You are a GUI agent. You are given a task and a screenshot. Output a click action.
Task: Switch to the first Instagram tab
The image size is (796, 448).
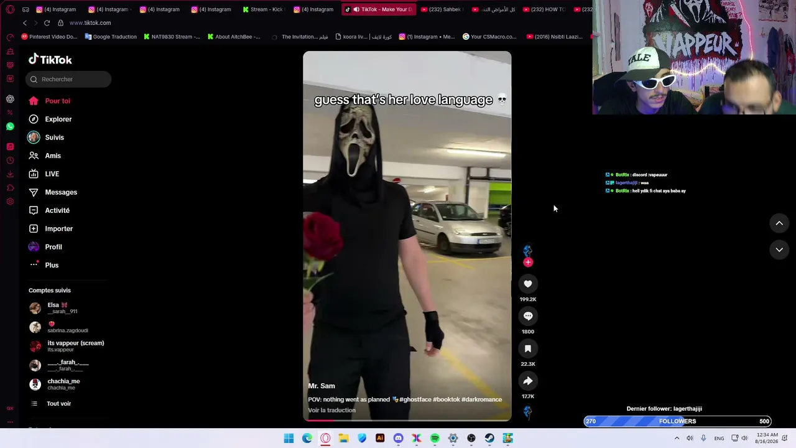coord(56,9)
